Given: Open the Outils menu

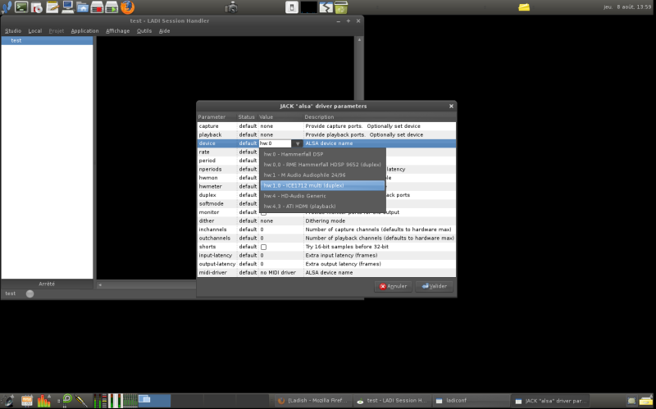Looking at the screenshot, I should pos(144,31).
